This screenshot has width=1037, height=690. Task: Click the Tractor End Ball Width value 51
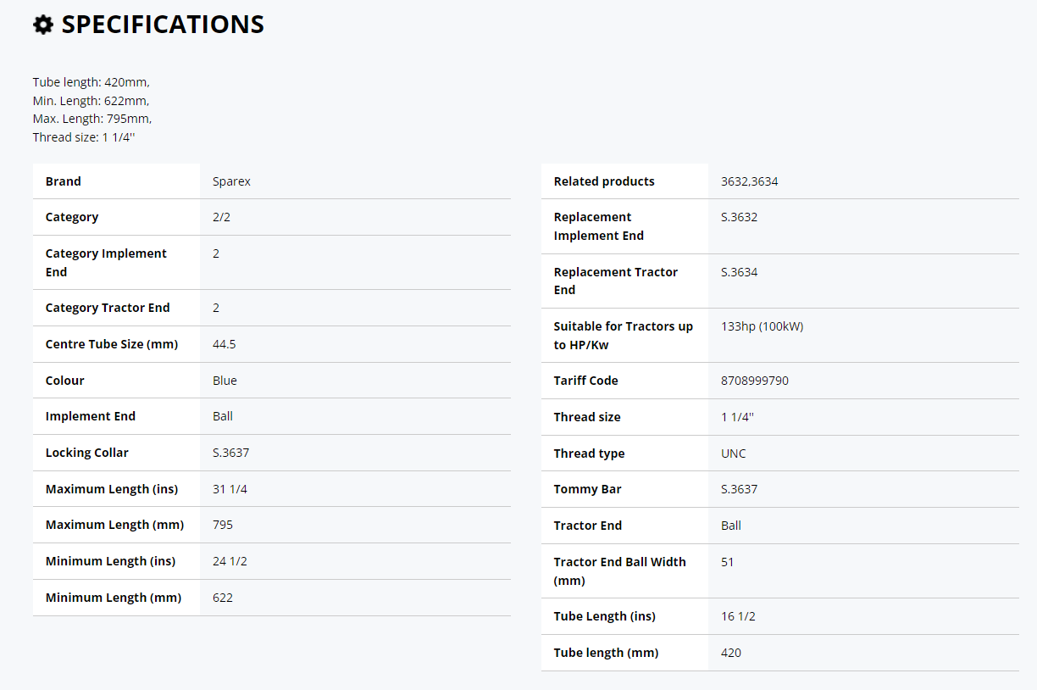pyautogui.click(x=727, y=562)
